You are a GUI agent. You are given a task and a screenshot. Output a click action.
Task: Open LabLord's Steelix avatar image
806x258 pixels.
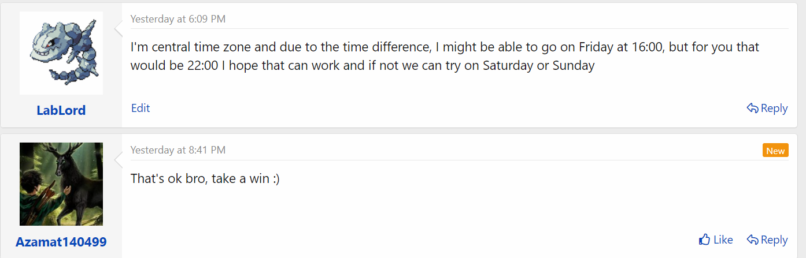coord(61,53)
